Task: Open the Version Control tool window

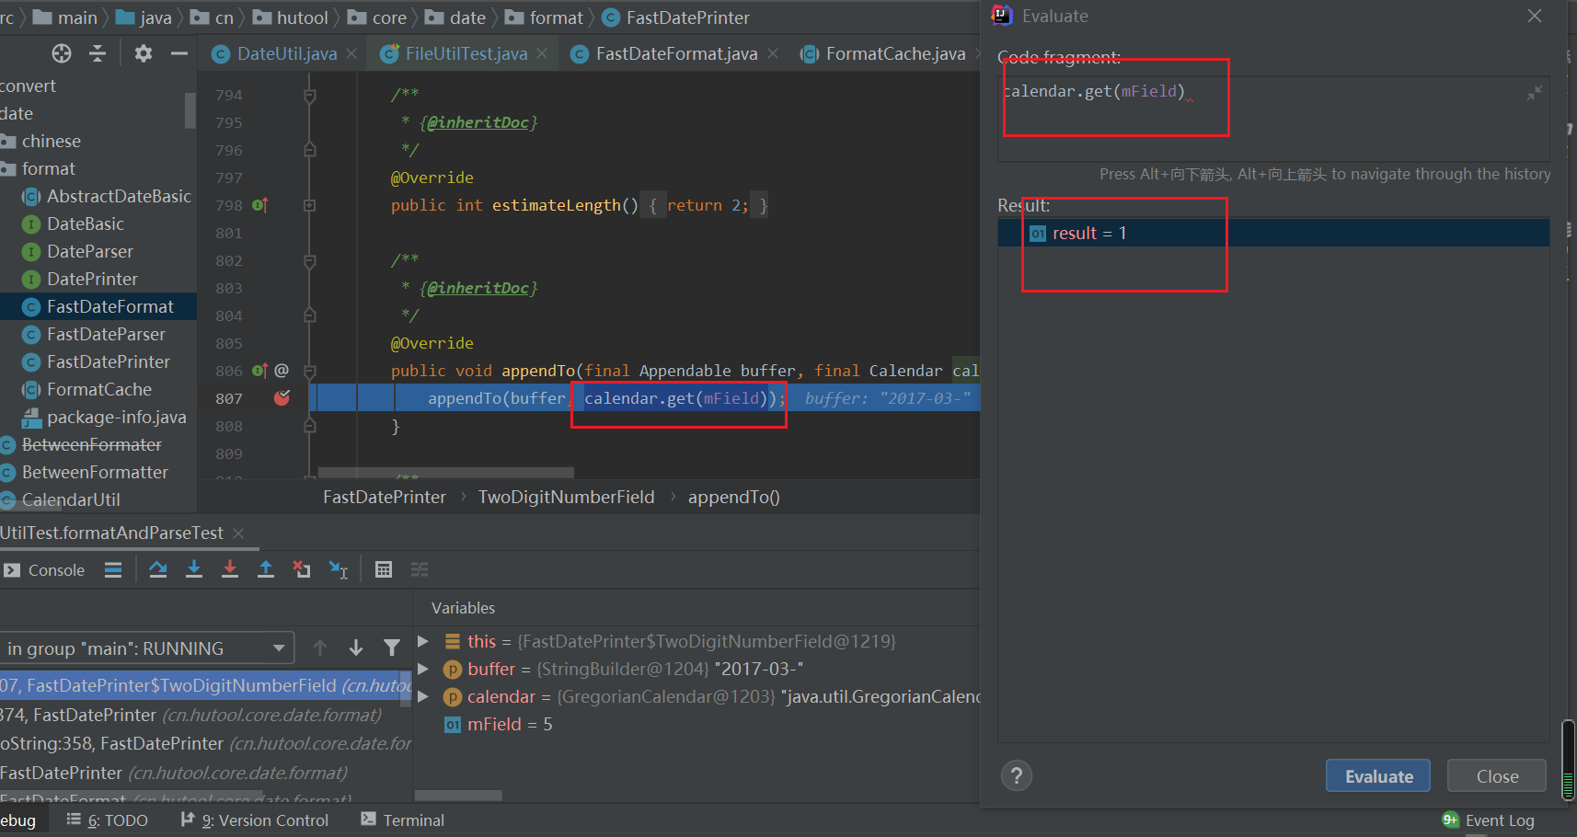Action: pyautogui.click(x=255, y=820)
